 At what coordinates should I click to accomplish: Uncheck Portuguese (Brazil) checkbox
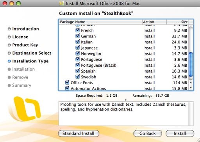[x=78, y=65]
